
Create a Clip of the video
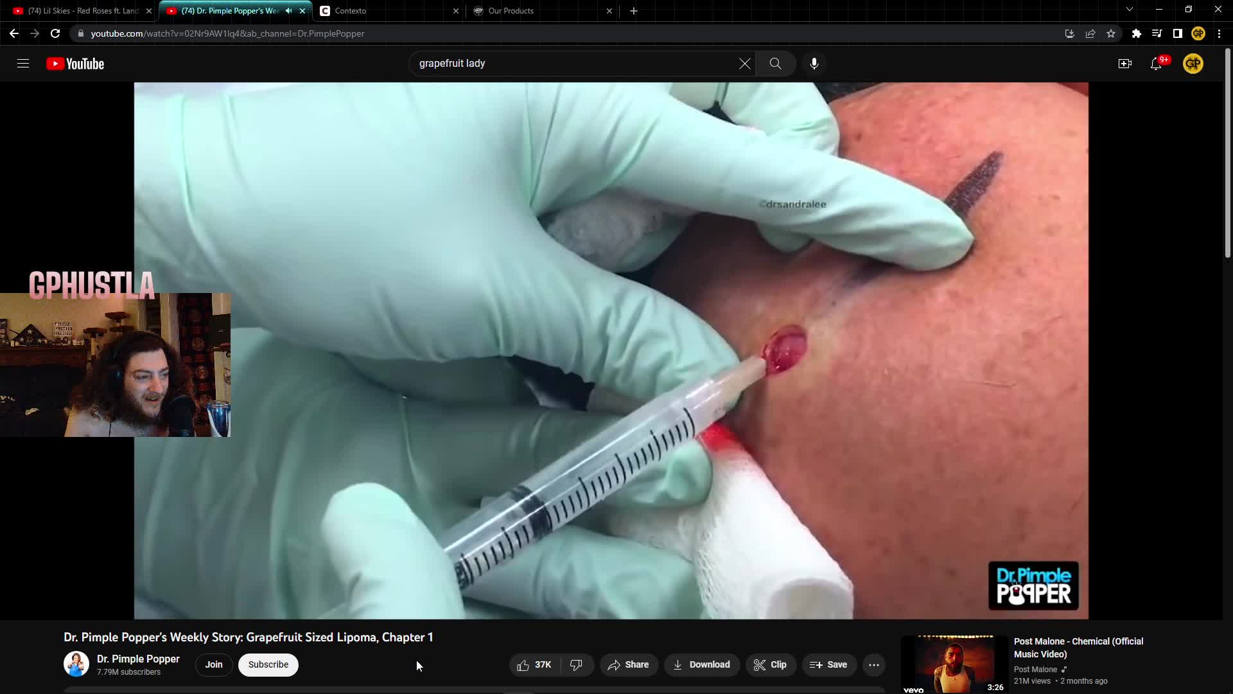point(770,664)
